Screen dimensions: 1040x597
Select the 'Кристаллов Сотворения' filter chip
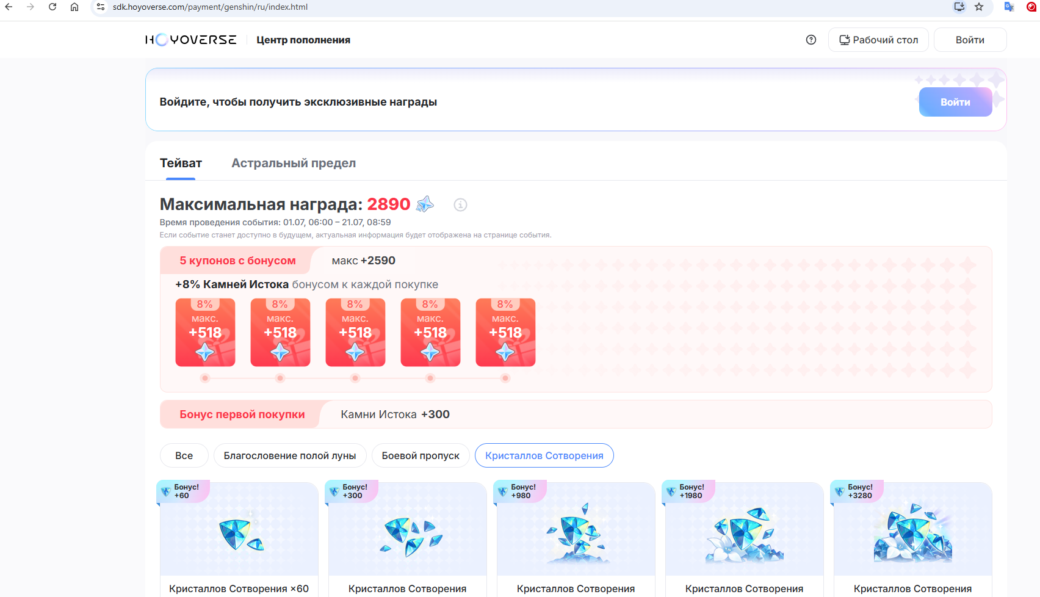click(544, 455)
